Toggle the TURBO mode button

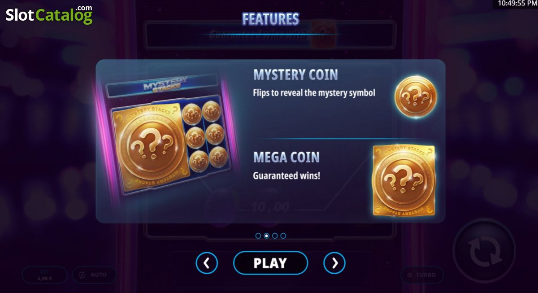click(x=422, y=275)
